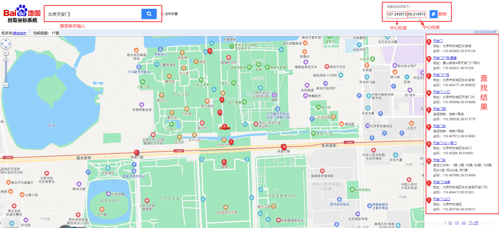This screenshot has width=499, height=228.
Task: Click the 中山公园 map label
Action: click(181, 94)
